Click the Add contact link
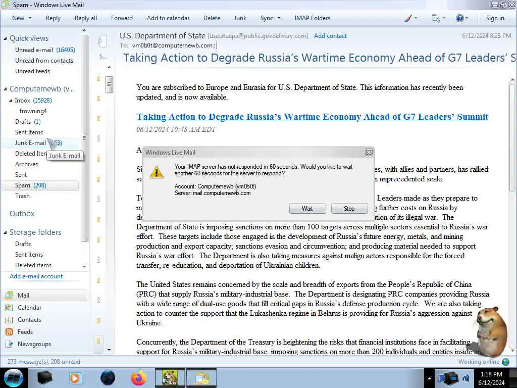 point(330,36)
